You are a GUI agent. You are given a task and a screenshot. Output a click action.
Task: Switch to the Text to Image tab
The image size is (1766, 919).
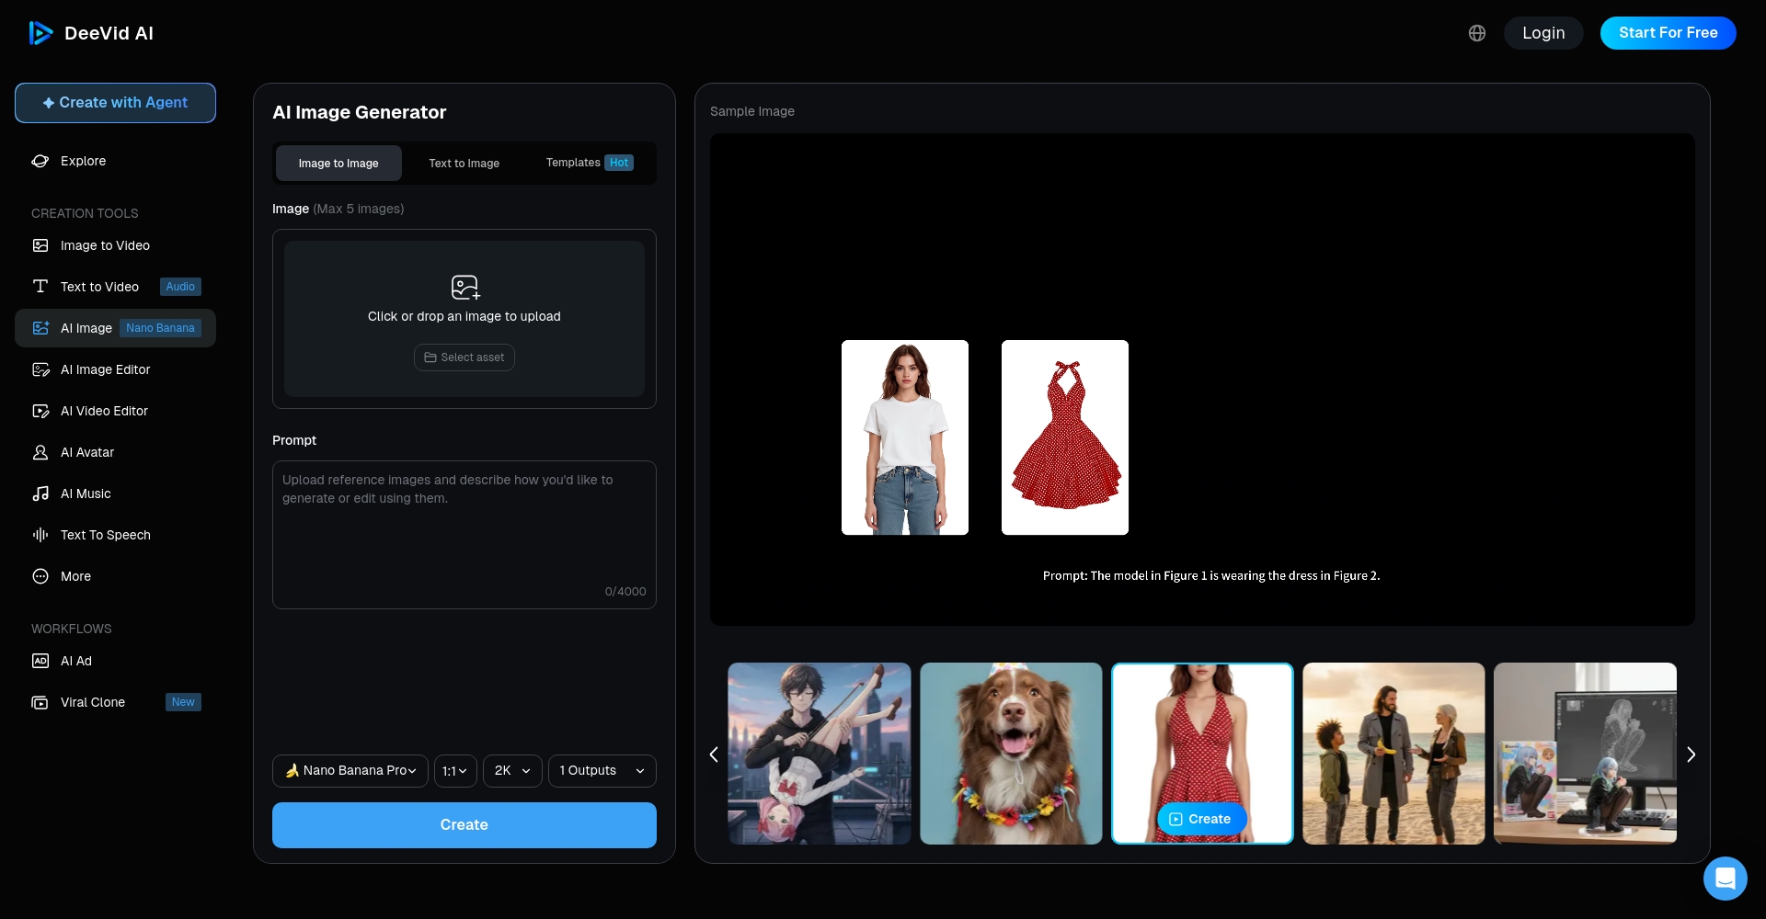point(464,164)
